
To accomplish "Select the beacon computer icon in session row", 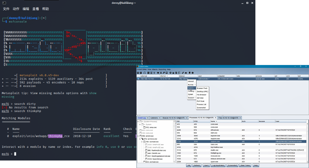I will point(138,79).
